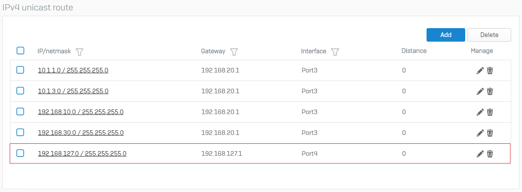Click the Add button
The image size is (522, 192).
(445, 35)
